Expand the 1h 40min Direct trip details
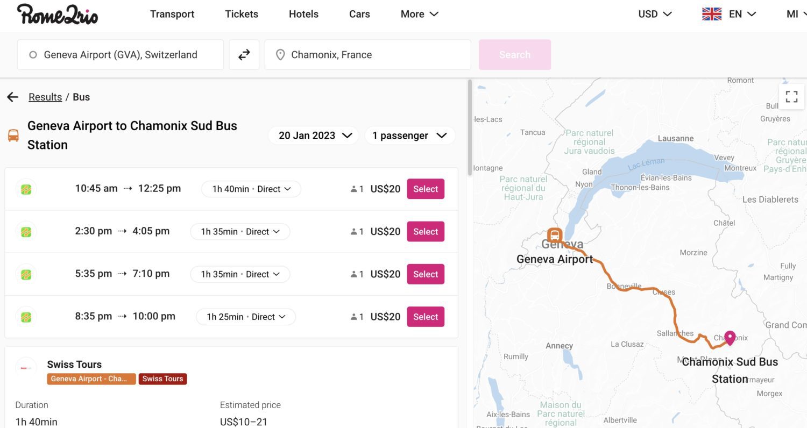 click(251, 189)
